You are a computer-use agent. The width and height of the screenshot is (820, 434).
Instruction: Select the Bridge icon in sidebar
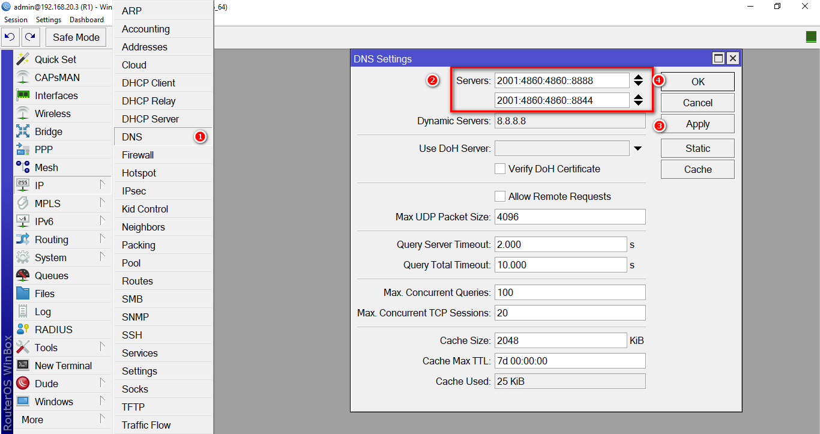click(x=23, y=131)
